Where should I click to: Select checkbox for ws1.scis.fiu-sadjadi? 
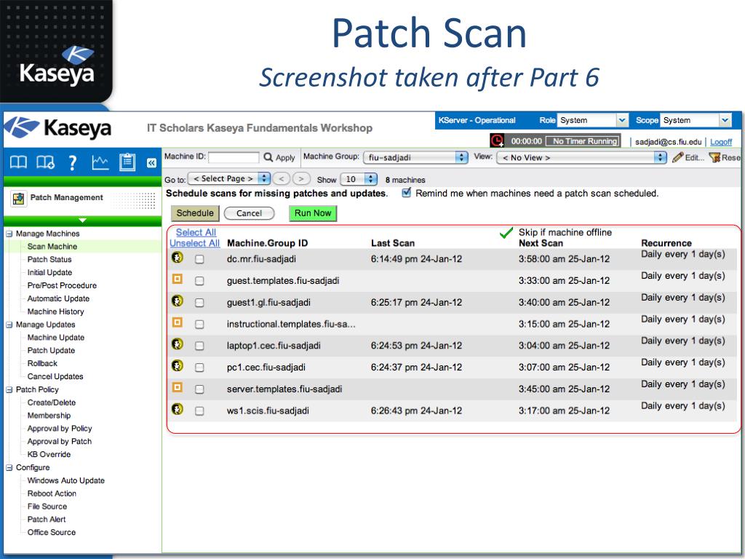pos(199,411)
